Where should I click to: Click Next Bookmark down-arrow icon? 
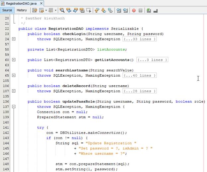click(103, 10)
